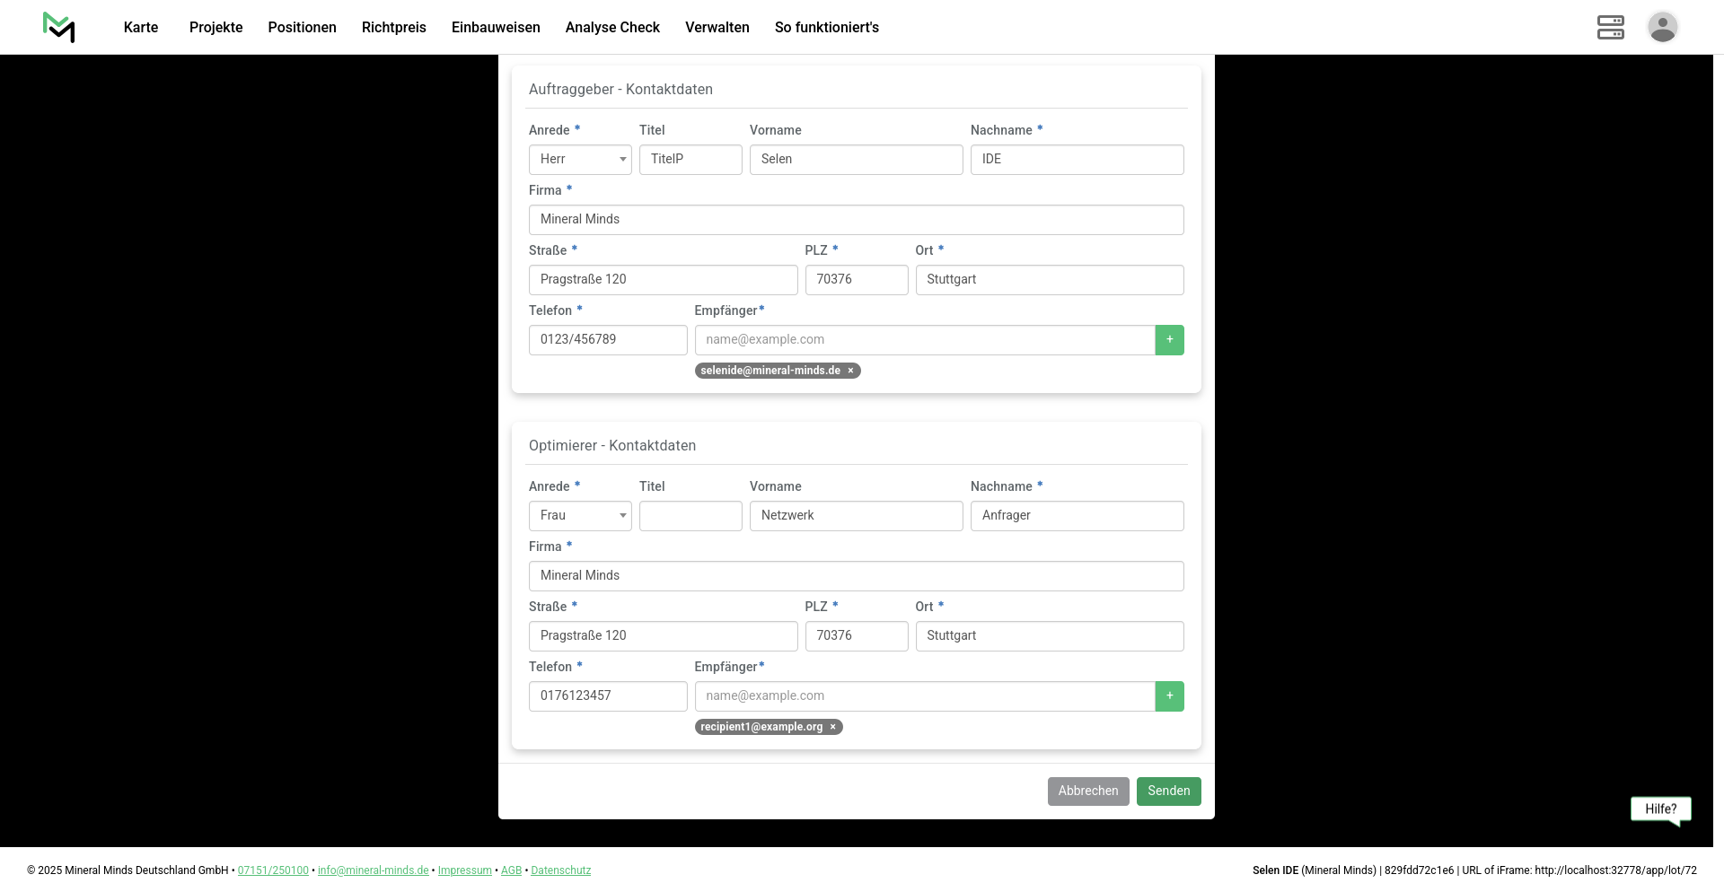Open the Impressum footer link
The image size is (1724, 892).
464,870
